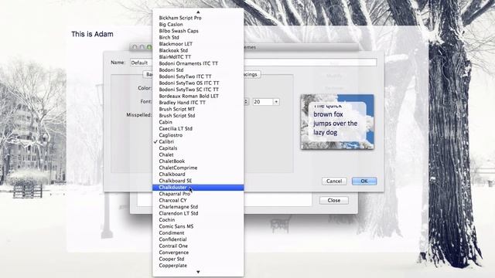
Task: Click the font size field showing 20
Action: (263, 102)
